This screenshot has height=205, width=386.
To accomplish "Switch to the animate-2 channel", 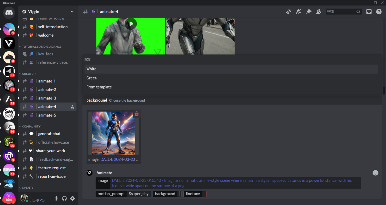I will click(x=48, y=90).
